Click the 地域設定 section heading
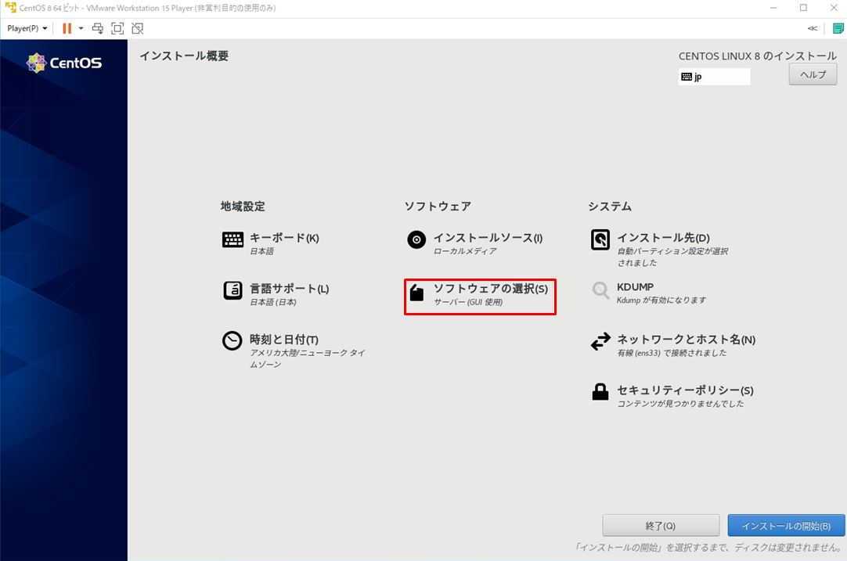Screen dimensions: 847x561 pyautogui.click(x=243, y=207)
